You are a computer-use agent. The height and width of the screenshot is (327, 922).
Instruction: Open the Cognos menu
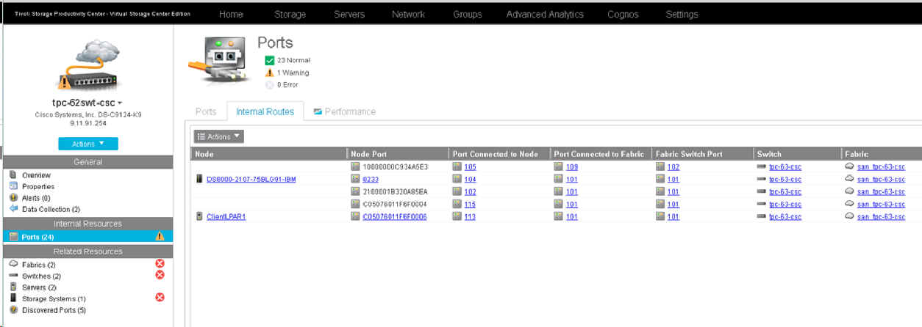click(x=623, y=14)
